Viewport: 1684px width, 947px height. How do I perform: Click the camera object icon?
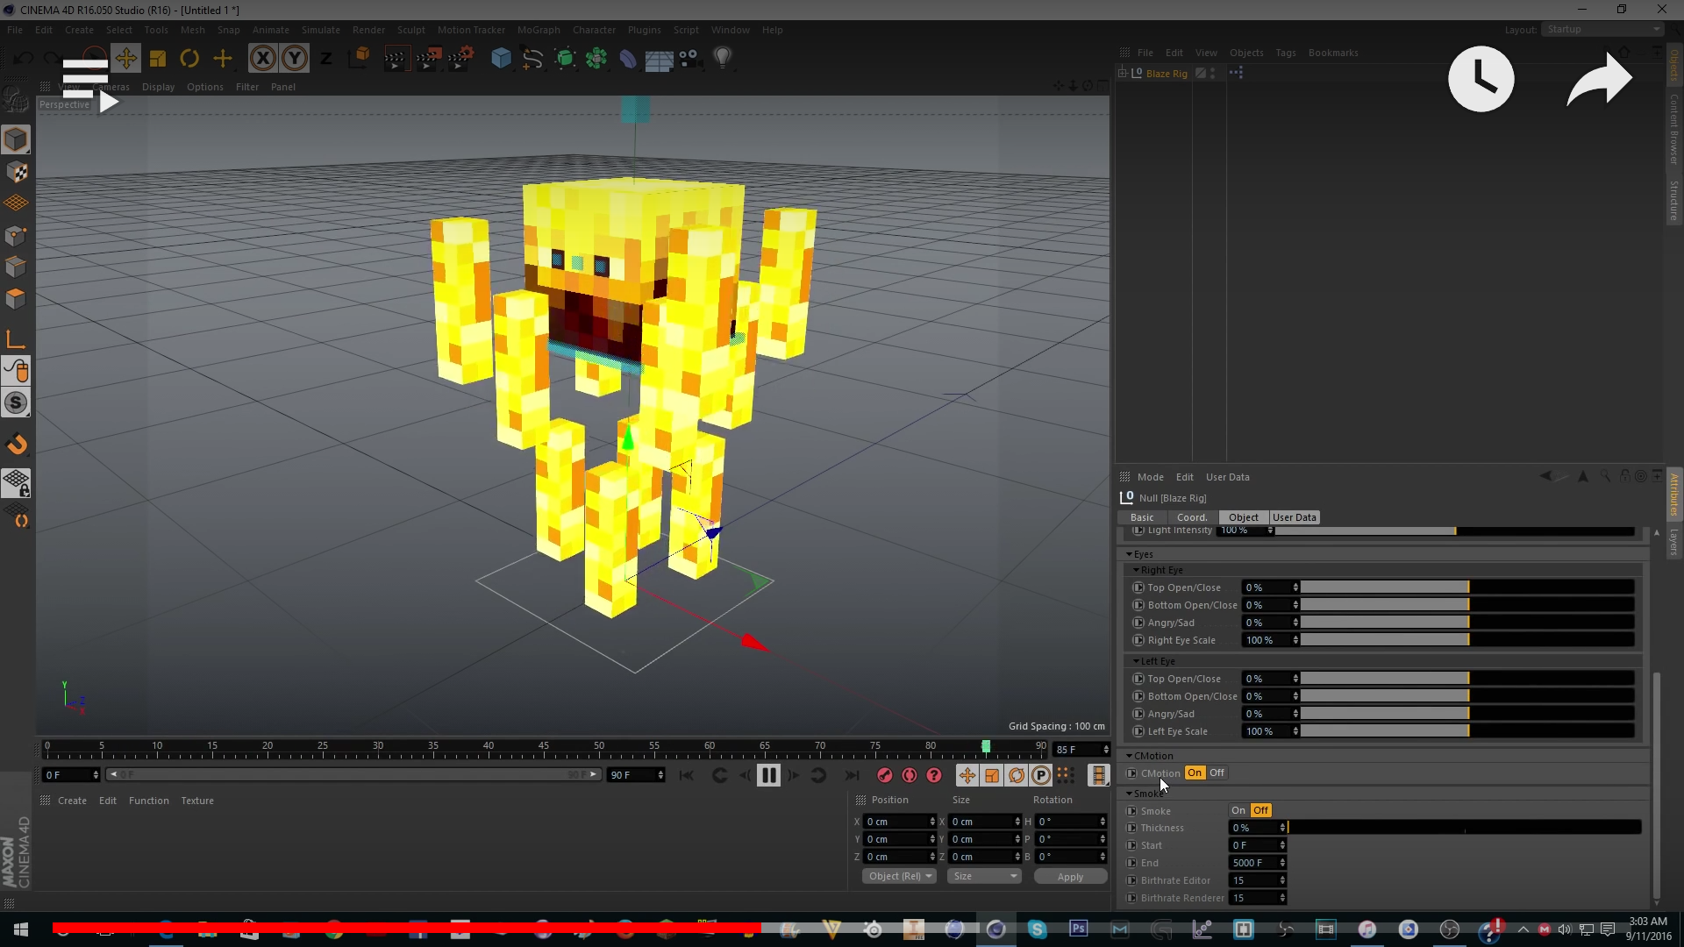pyautogui.click(x=690, y=59)
